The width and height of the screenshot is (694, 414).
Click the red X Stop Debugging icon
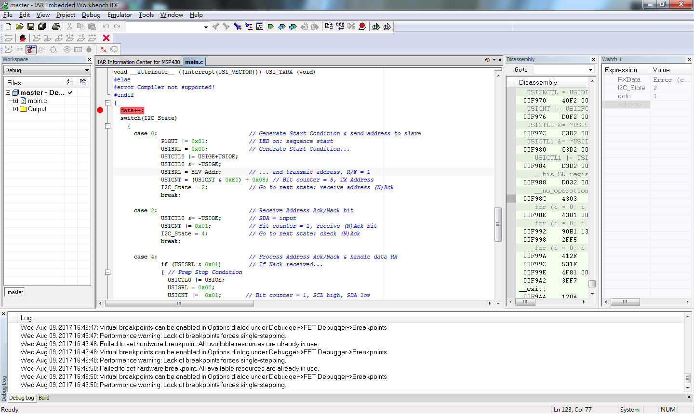(x=107, y=38)
